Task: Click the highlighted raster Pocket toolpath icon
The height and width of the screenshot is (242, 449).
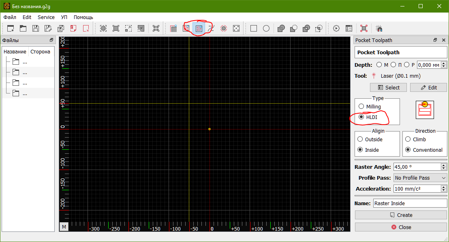Action: [x=199, y=28]
